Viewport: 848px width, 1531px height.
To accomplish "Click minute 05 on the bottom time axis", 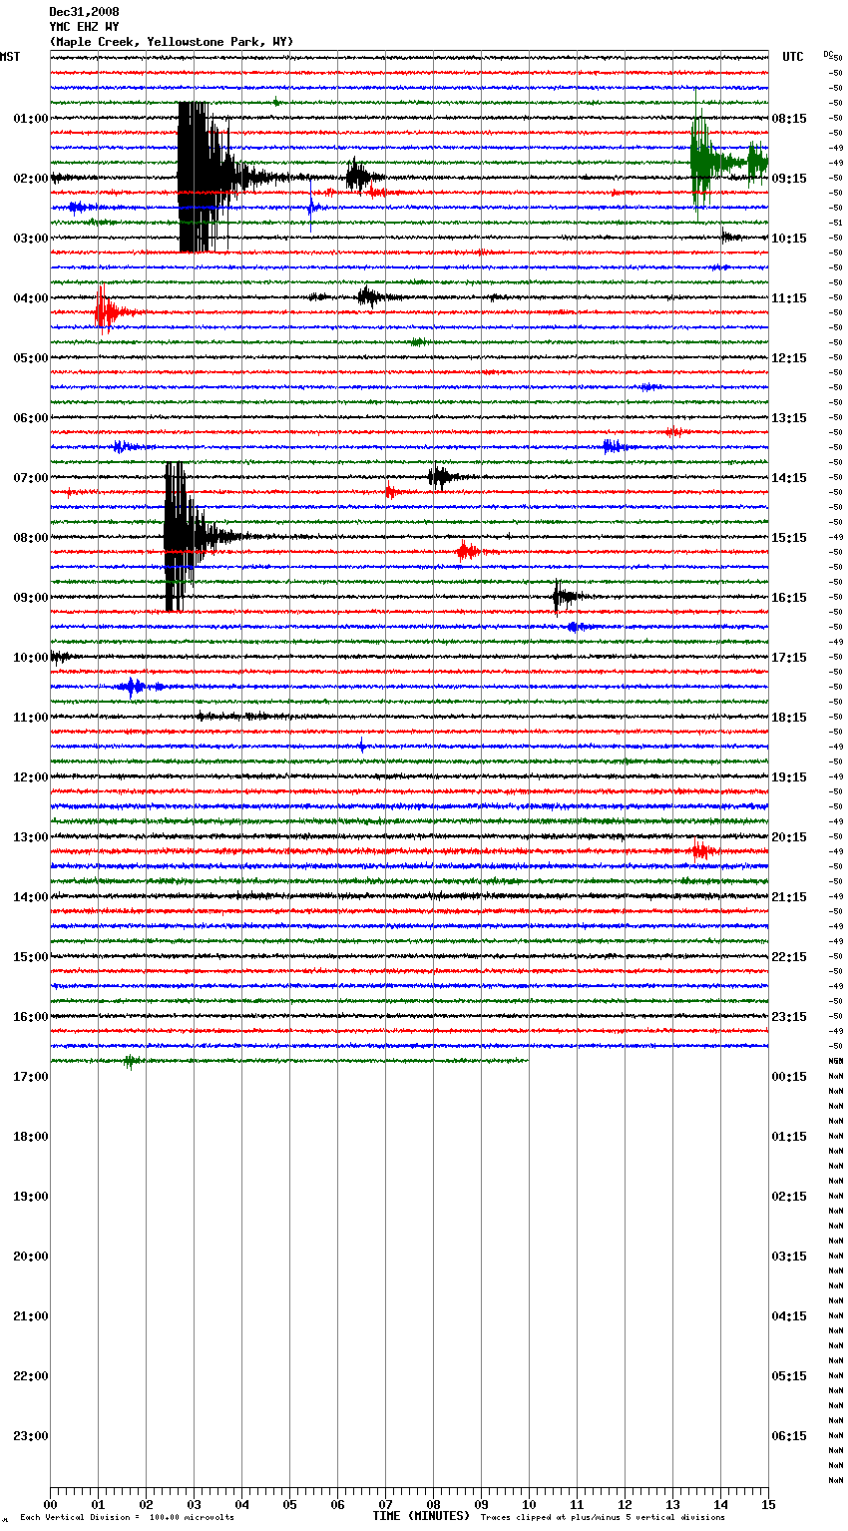I will coord(289,1504).
